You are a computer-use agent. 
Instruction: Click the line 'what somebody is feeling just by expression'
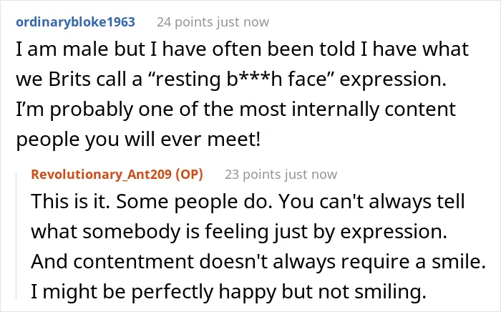point(238,232)
